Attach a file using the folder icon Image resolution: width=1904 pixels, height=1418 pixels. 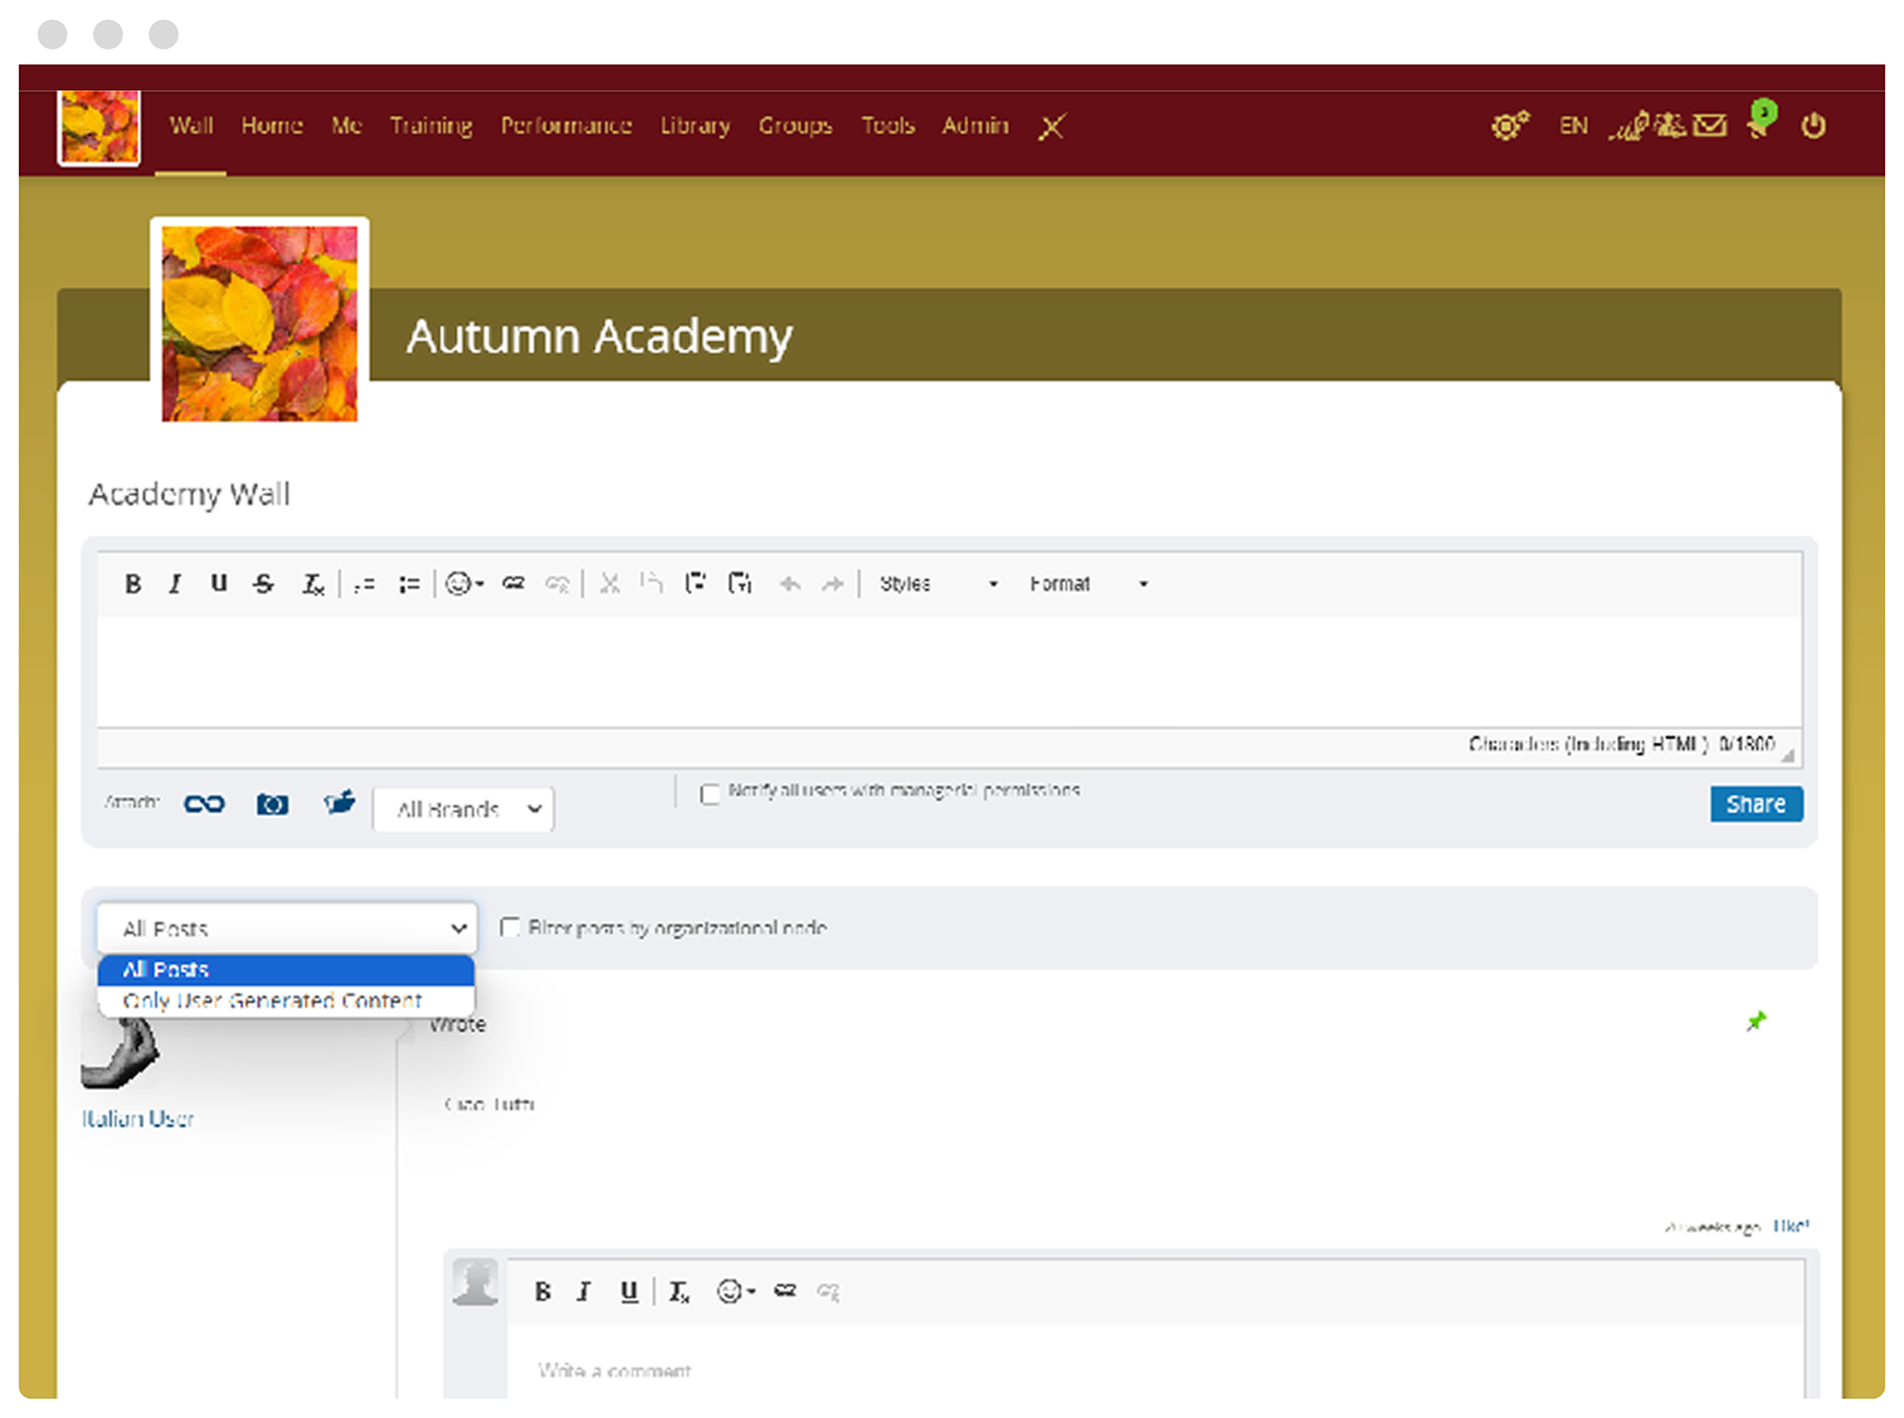pyautogui.click(x=339, y=802)
